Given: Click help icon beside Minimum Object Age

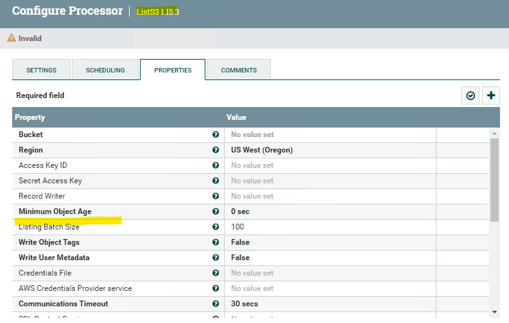Looking at the screenshot, I should (x=216, y=211).
